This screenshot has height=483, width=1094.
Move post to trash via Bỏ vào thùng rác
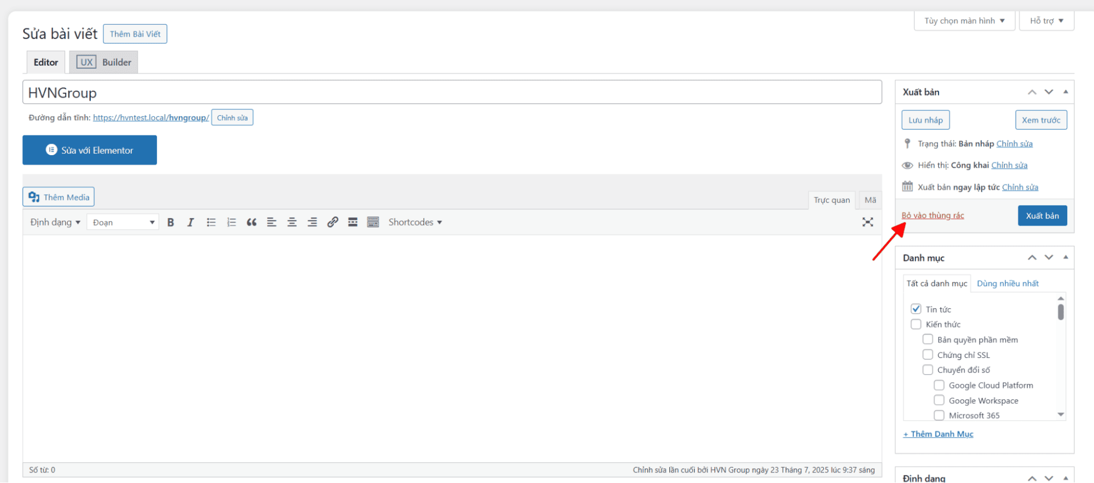[933, 216]
